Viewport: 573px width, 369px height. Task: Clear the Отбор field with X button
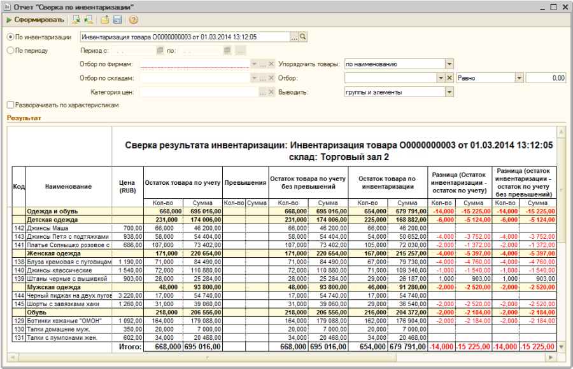pyautogui.click(x=449, y=78)
